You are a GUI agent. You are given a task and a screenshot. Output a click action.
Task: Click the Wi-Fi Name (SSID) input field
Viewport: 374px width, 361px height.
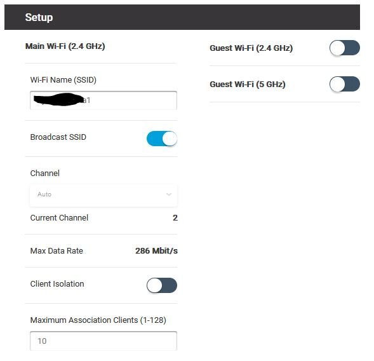click(104, 100)
